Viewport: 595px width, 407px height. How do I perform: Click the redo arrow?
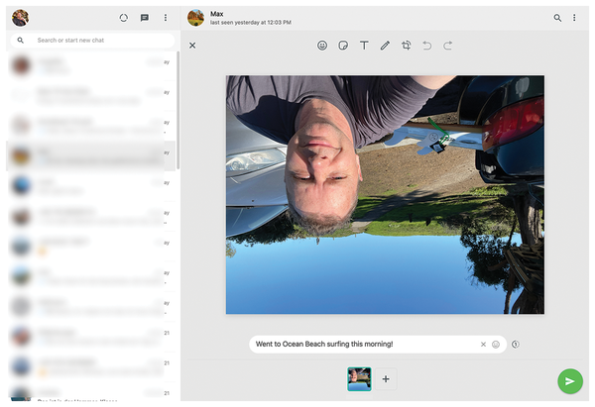pos(448,46)
